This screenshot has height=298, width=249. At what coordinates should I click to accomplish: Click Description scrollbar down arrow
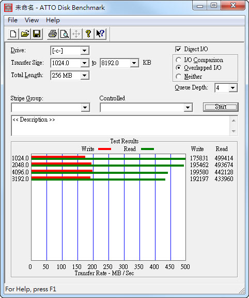click(x=234, y=131)
